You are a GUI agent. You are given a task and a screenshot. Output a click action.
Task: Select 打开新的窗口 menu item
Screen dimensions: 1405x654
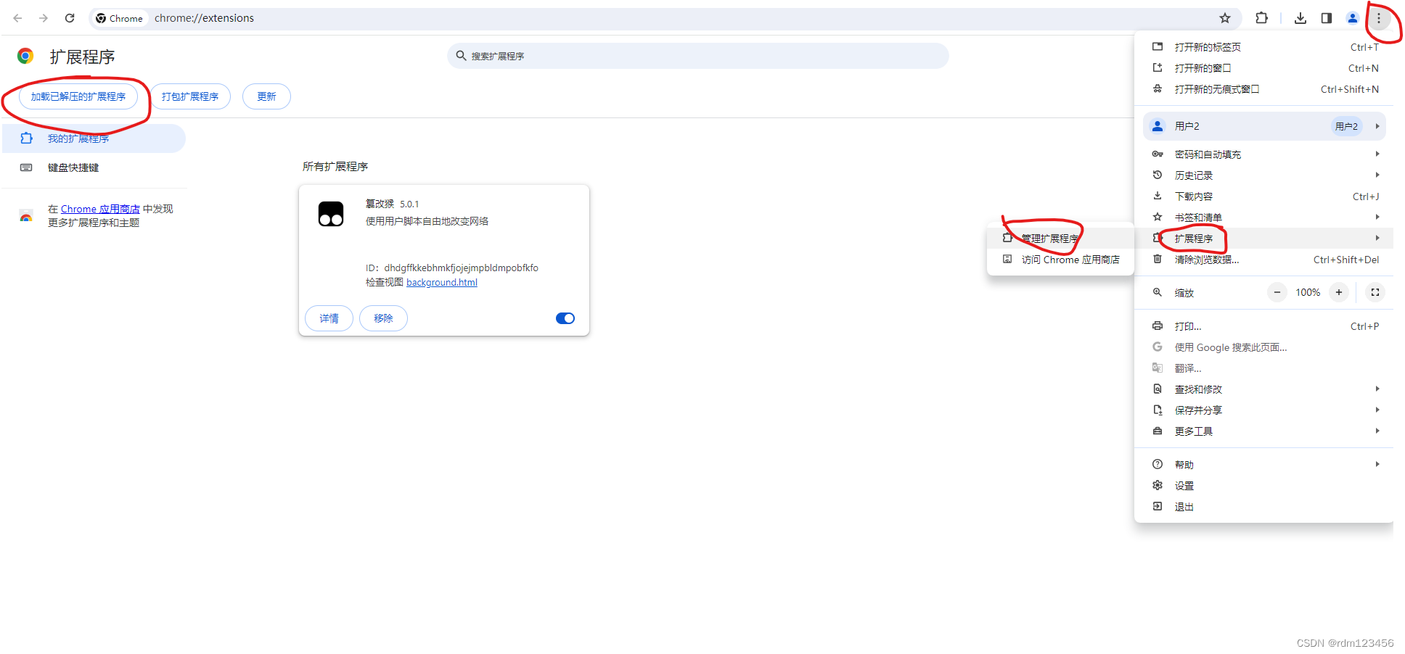(1263, 68)
